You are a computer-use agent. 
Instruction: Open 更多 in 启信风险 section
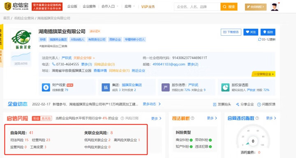[x=156, y=118]
